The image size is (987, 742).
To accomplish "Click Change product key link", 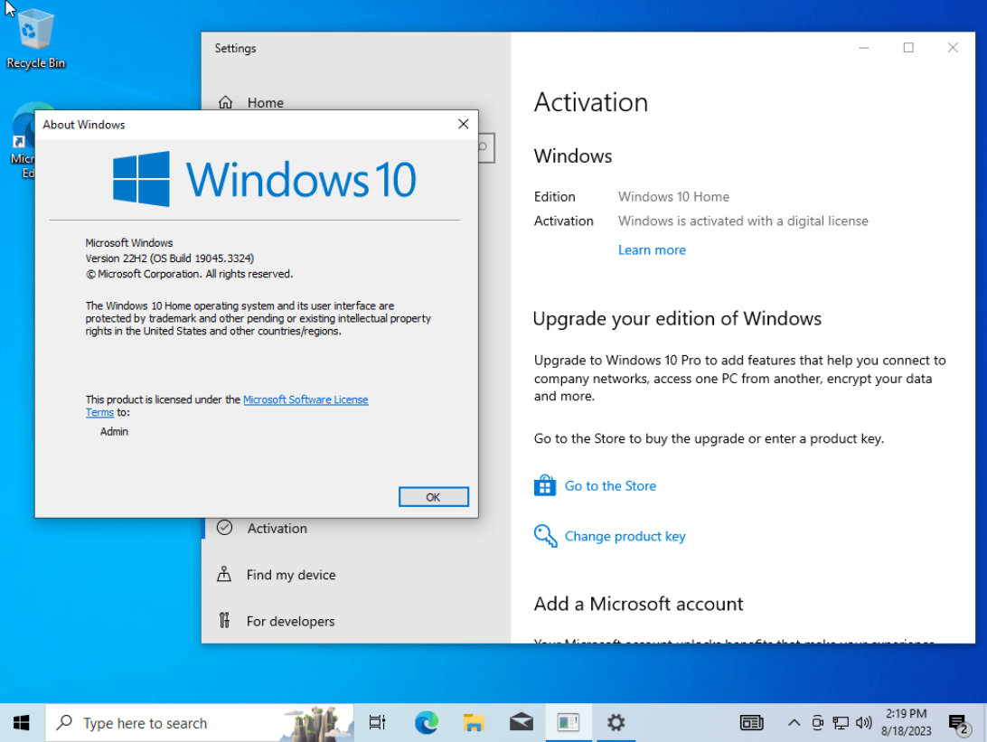I will [625, 536].
